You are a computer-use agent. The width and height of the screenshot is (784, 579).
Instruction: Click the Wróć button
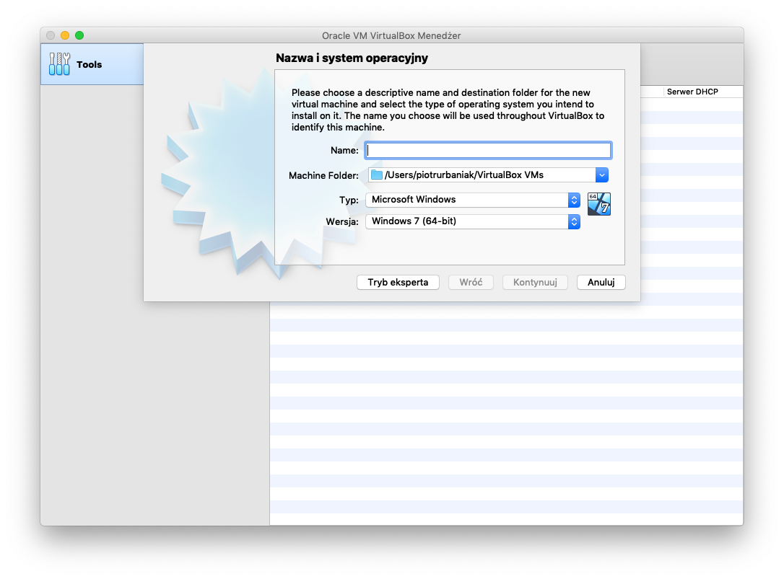coord(471,282)
